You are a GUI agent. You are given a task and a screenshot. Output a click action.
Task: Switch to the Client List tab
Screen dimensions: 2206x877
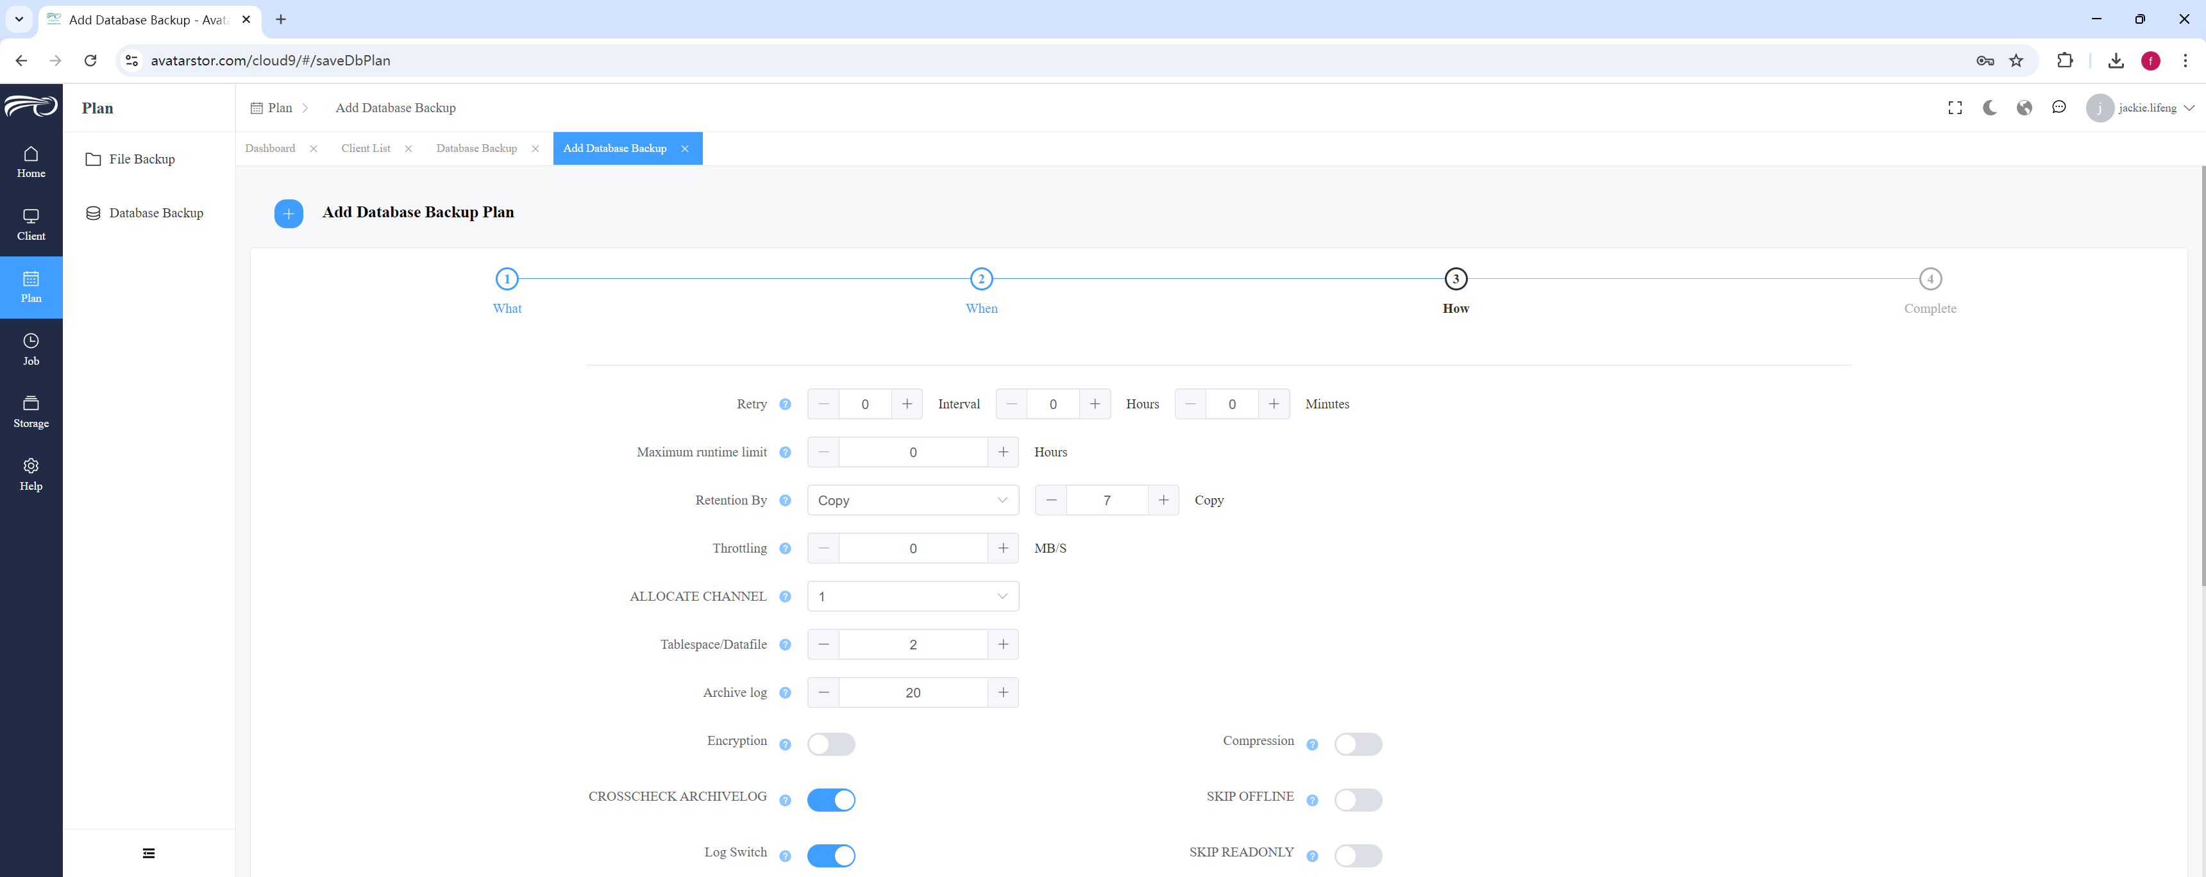366,148
